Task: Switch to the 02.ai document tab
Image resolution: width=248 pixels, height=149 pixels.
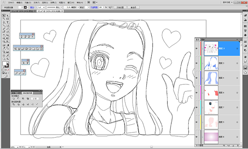Action: 24,11
